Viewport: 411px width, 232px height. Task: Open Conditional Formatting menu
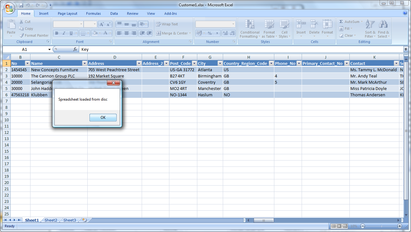(x=250, y=29)
